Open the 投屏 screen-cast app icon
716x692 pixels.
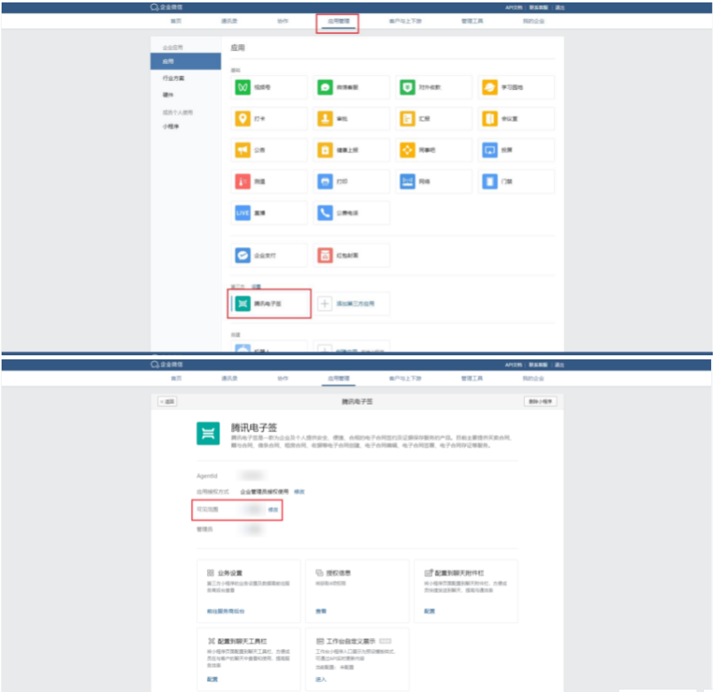click(x=489, y=150)
